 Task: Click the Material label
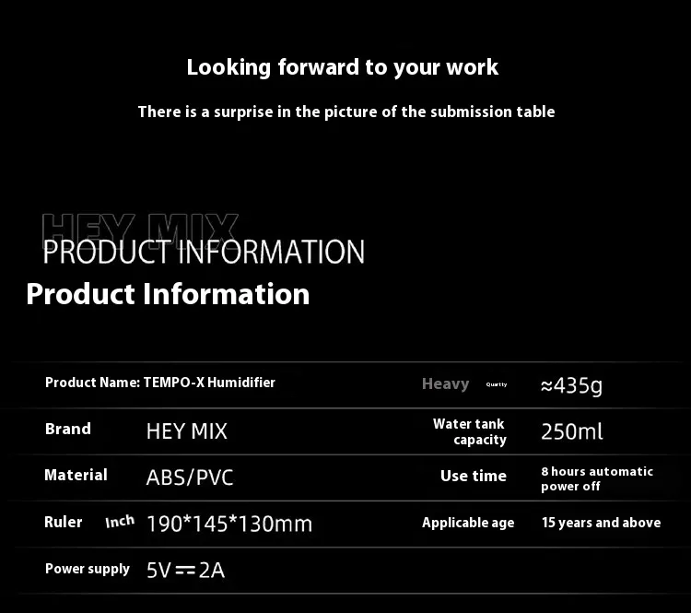click(x=76, y=475)
